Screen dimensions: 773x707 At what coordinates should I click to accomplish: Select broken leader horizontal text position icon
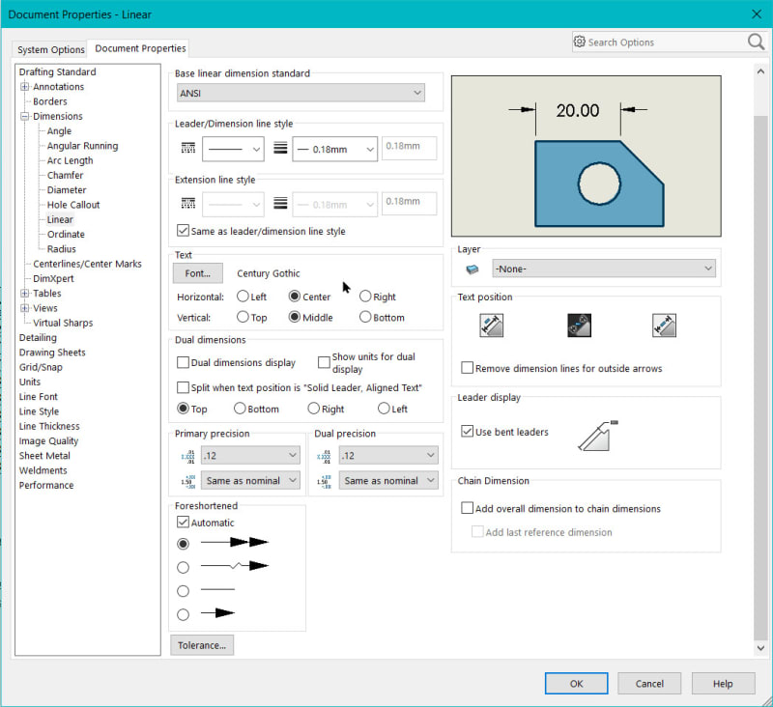click(579, 325)
